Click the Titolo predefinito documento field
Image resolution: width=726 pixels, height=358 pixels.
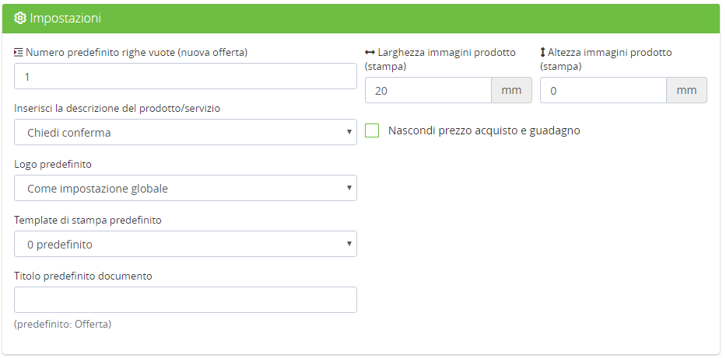[x=185, y=301]
